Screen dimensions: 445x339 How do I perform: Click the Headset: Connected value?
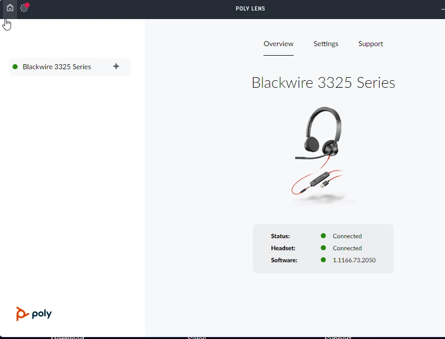pyautogui.click(x=347, y=248)
